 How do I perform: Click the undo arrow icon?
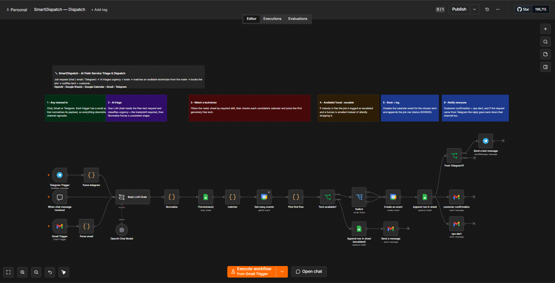click(50, 272)
